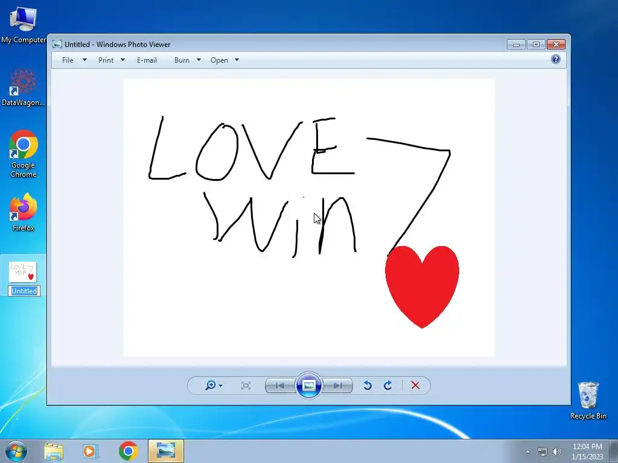
Task: Select the Untitled image thumbnail on desktop
Action: coord(23,272)
